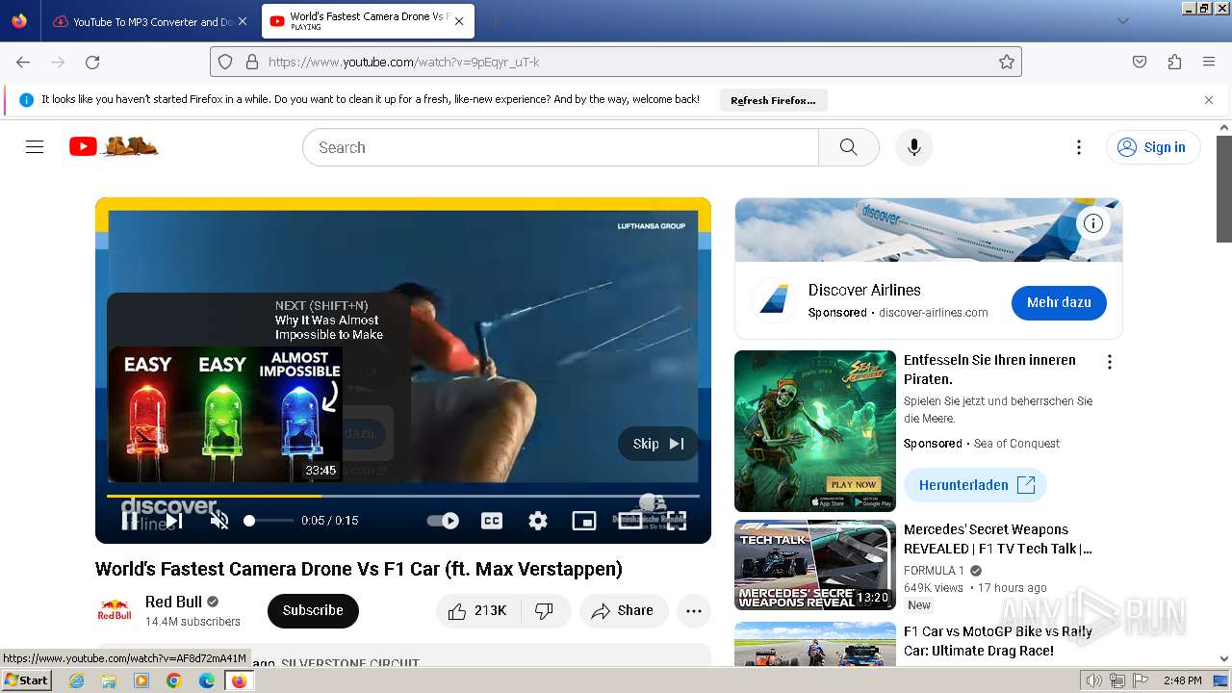This screenshot has height=693, width=1232.
Task: Click Mehr dazu on Discover Airlines ad
Action: click(1059, 302)
